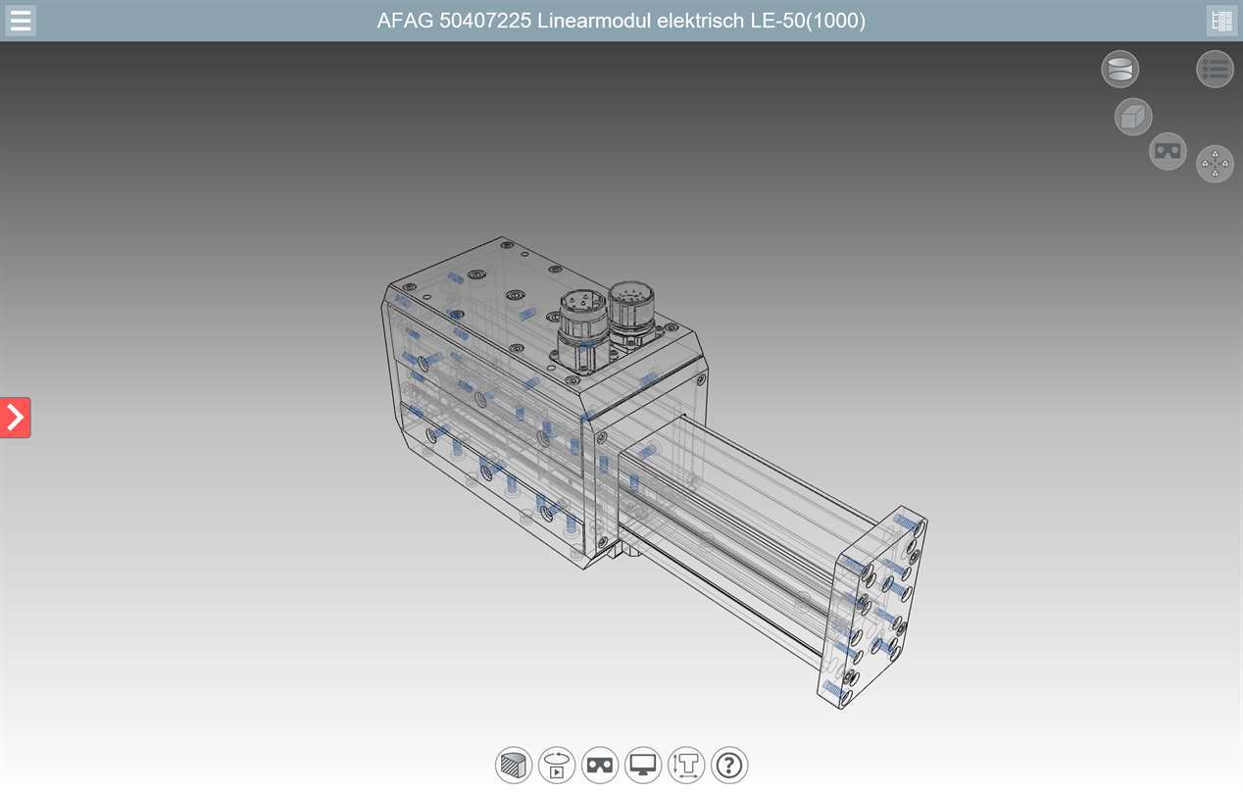Enable the section cut tool in the bottom toolbar
Screen dimensions: 1243x794
click(514, 765)
